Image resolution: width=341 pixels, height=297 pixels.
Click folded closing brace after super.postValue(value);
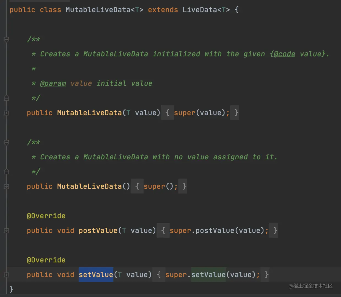274,230
